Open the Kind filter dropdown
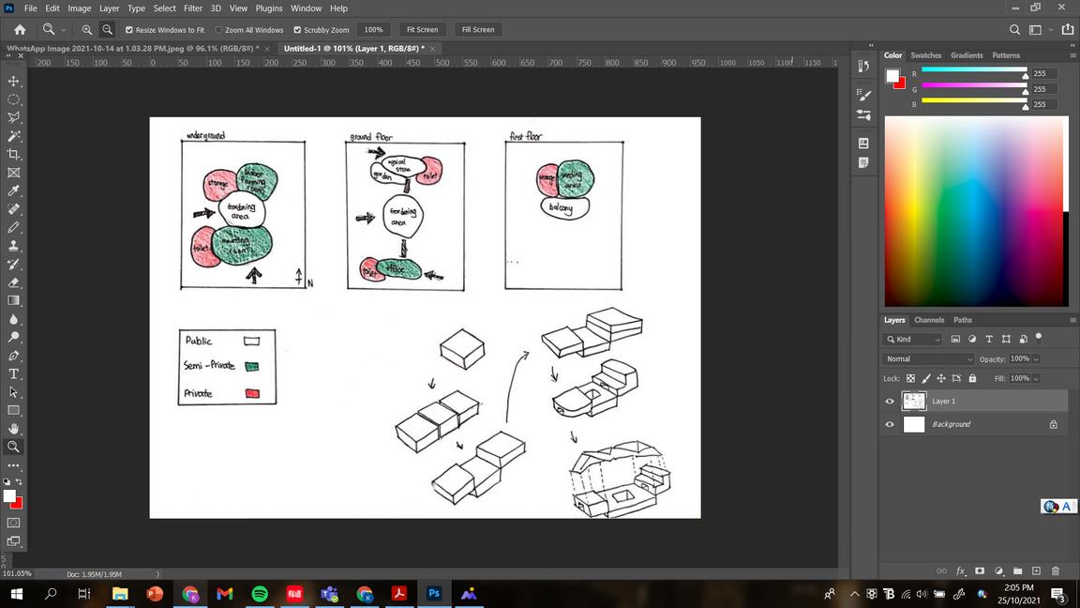Viewport: 1080px width, 608px height. pos(912,339)
